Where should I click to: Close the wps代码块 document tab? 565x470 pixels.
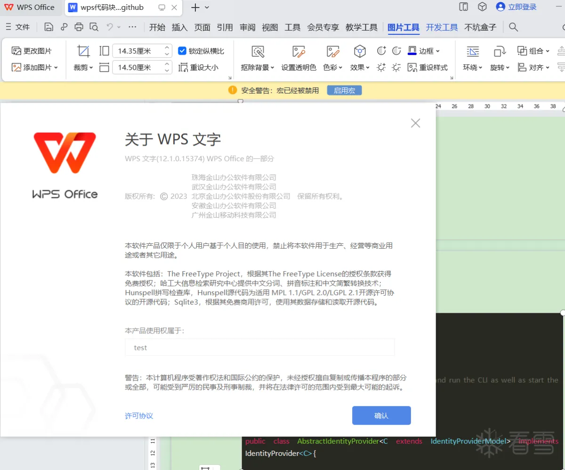175,8
